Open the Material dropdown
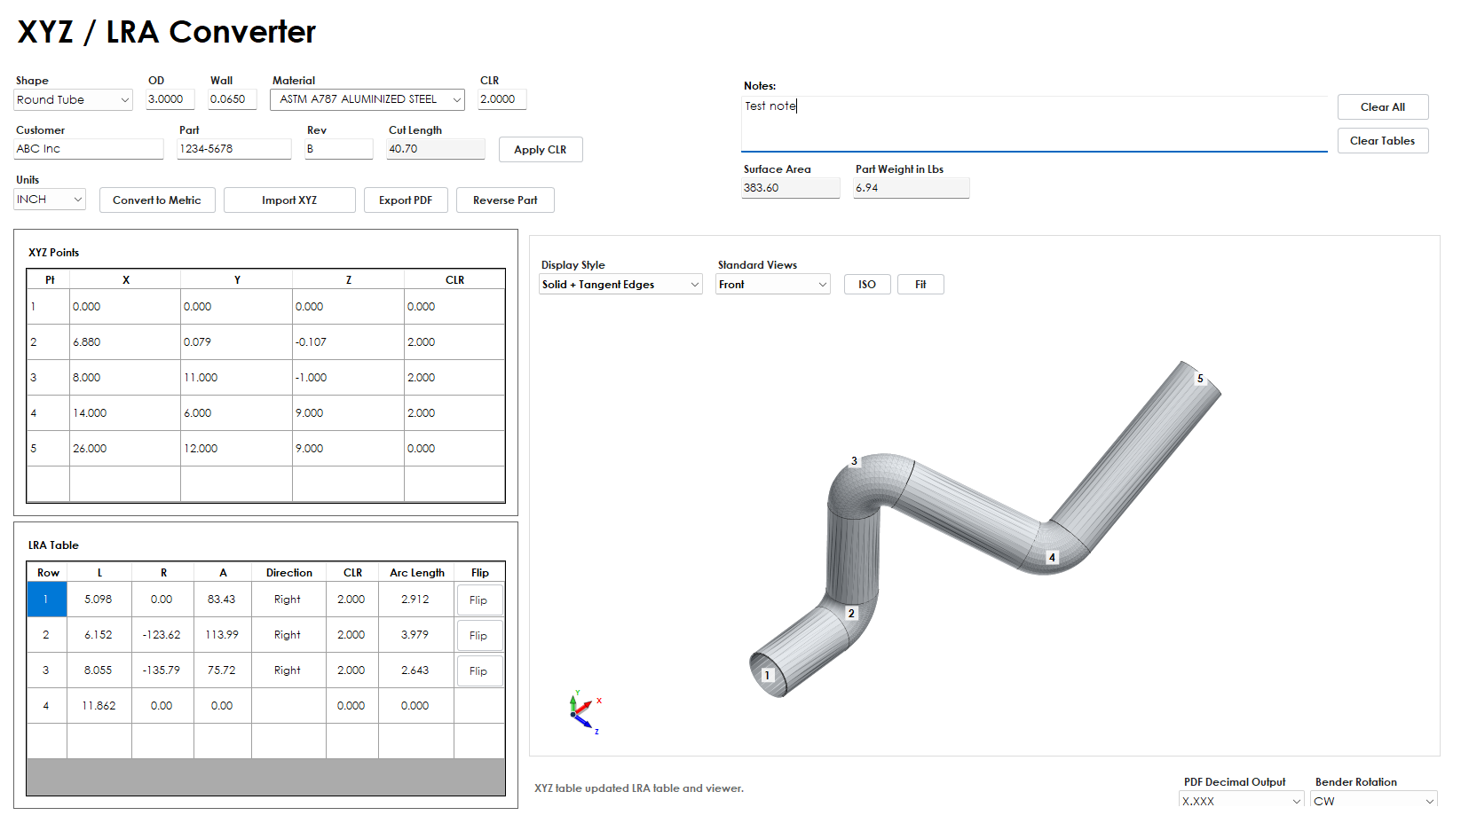Viewport: 1461px width, 831px height. coord(367,100)
